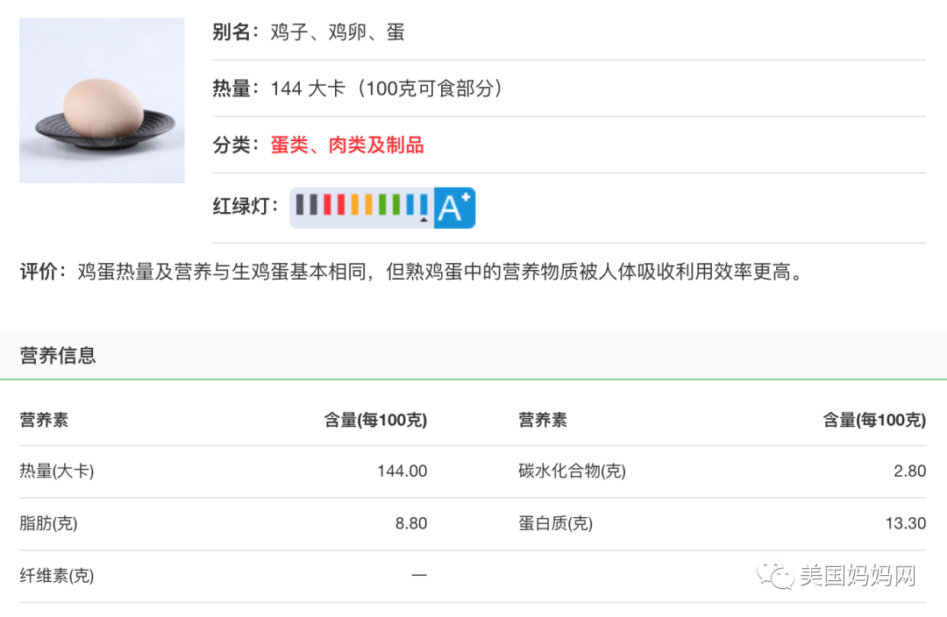
Task: Select the fat value 8.80
Action: (411, 523)
